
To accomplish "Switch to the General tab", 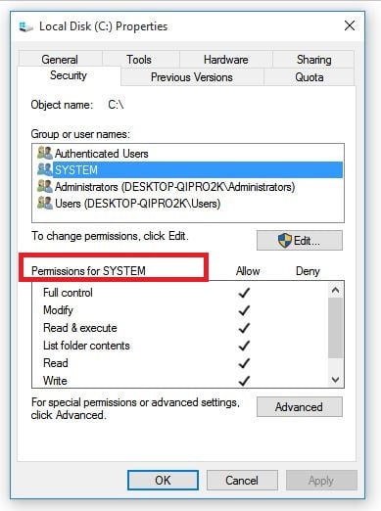I will tap(60, 60).
